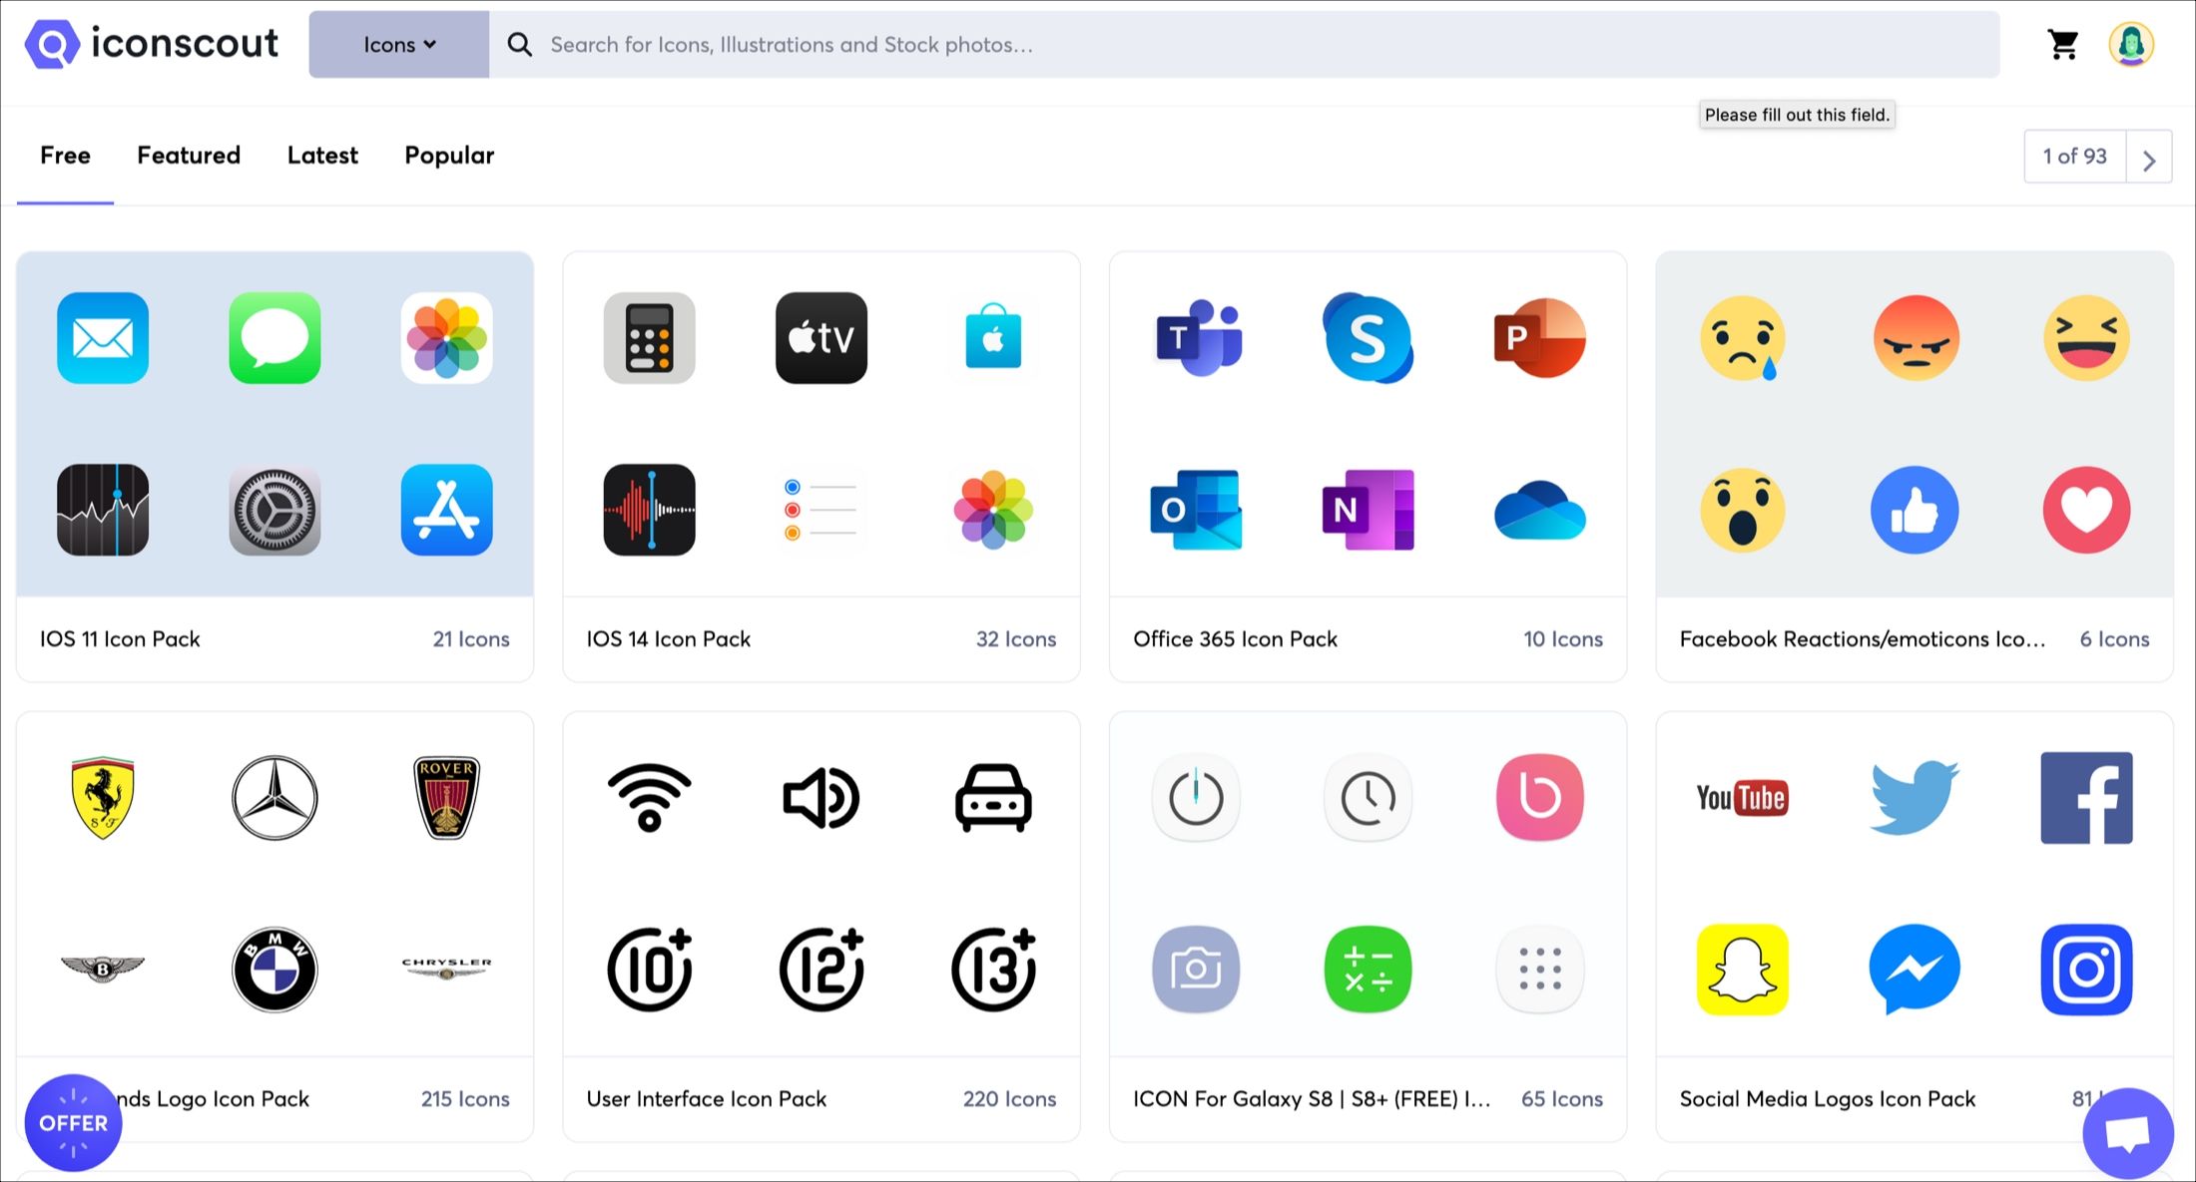Open the IOS 11 pack thumbnail
Image resolution: width=2196 pixels, height=1182 pixels.
[x=274, y=424]
